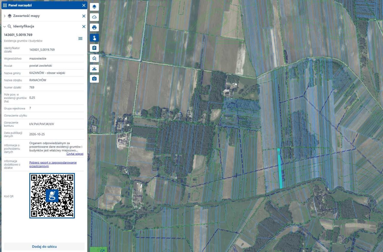Click the Numer działki label
The width and height of the screenshot is (383, 252).
13,88
